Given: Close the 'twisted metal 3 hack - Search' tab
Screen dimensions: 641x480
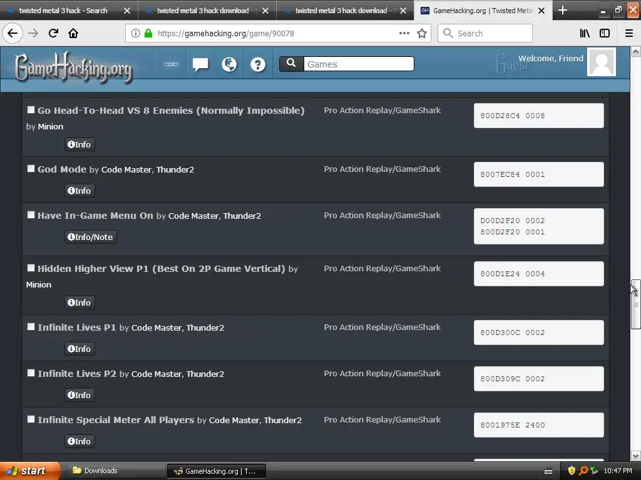Looking at the screenshot, I should pyautogui.click(x=126, y=11).
